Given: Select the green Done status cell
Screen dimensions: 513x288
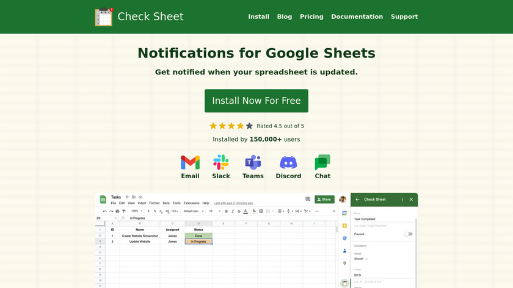Looking at the screenshot, I should click(x=198, y=236).
